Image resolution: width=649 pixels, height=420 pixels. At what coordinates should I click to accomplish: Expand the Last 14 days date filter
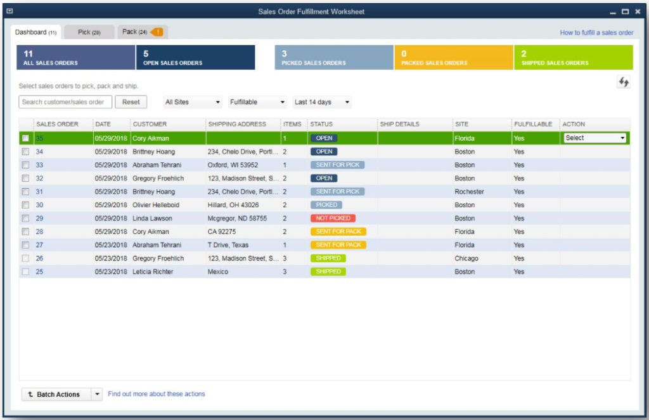322,102
